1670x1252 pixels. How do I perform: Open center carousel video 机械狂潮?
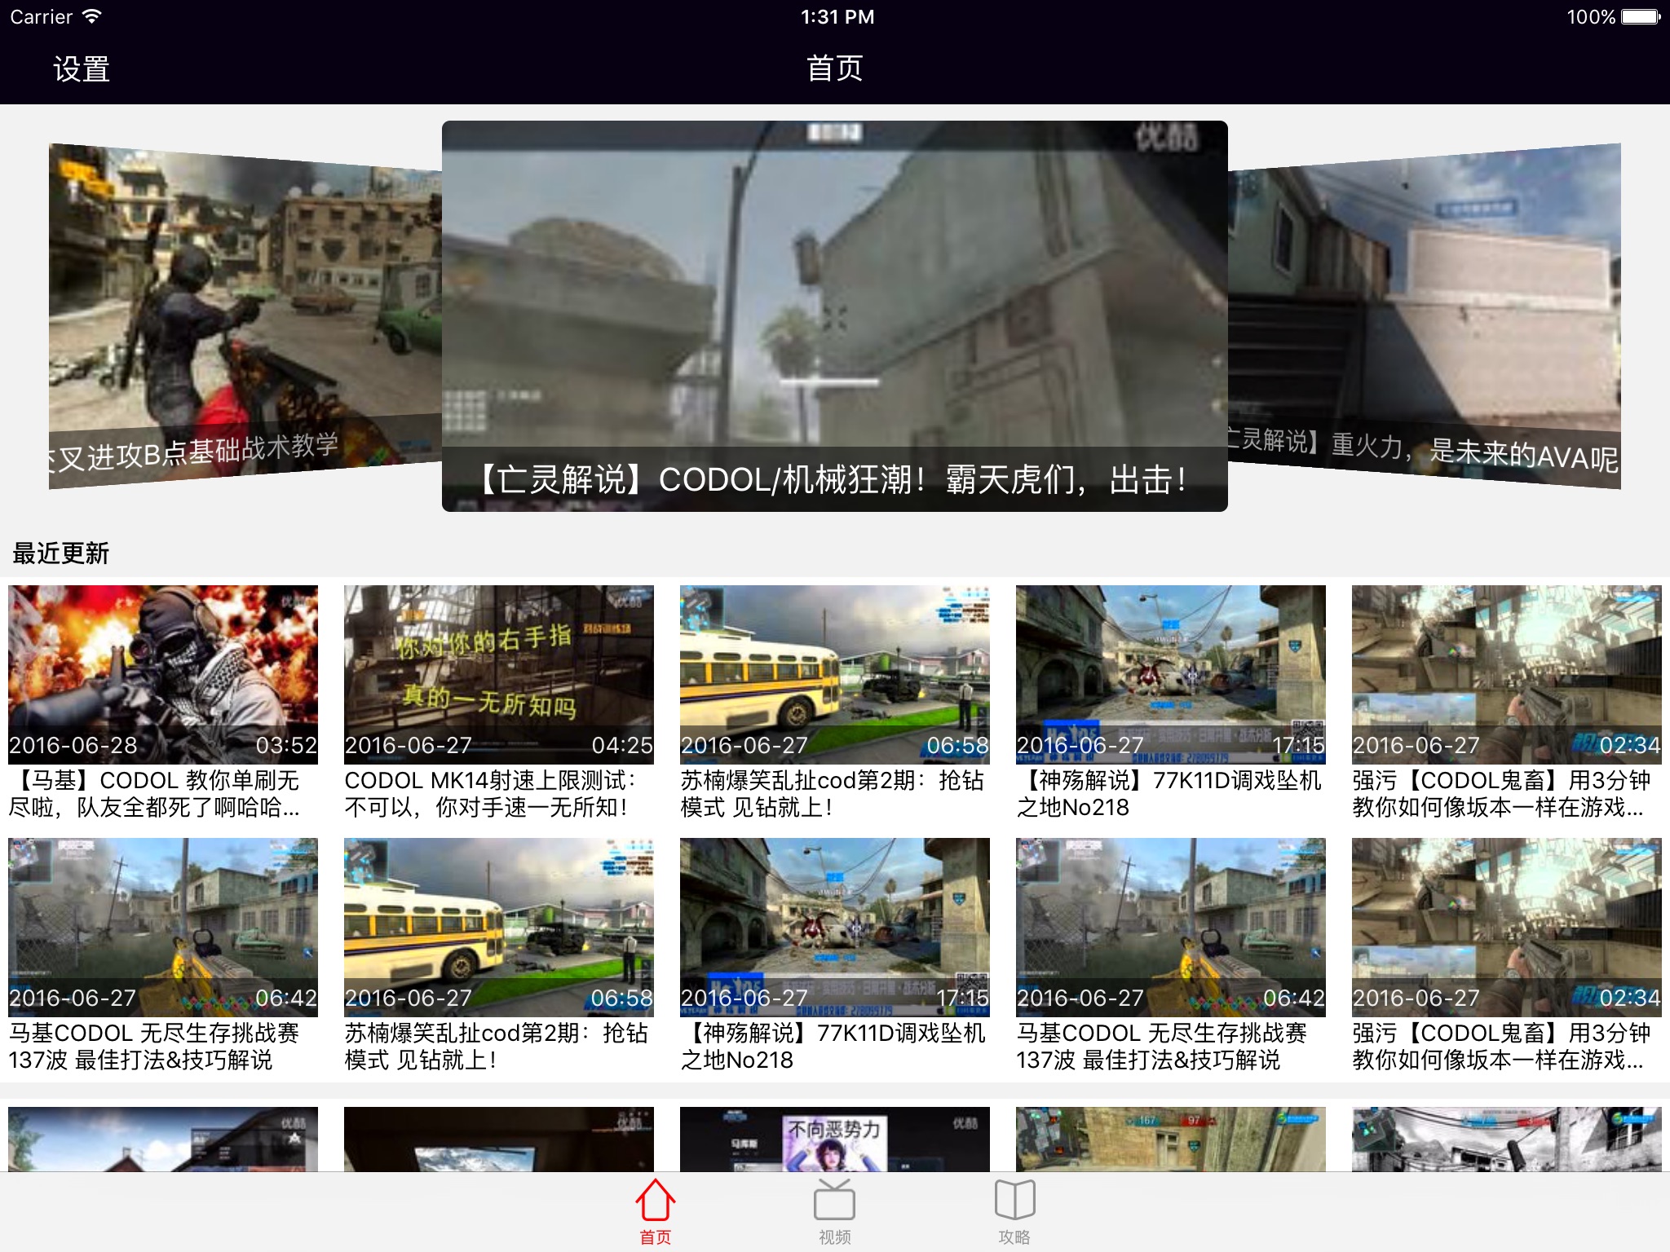(834, 315)
